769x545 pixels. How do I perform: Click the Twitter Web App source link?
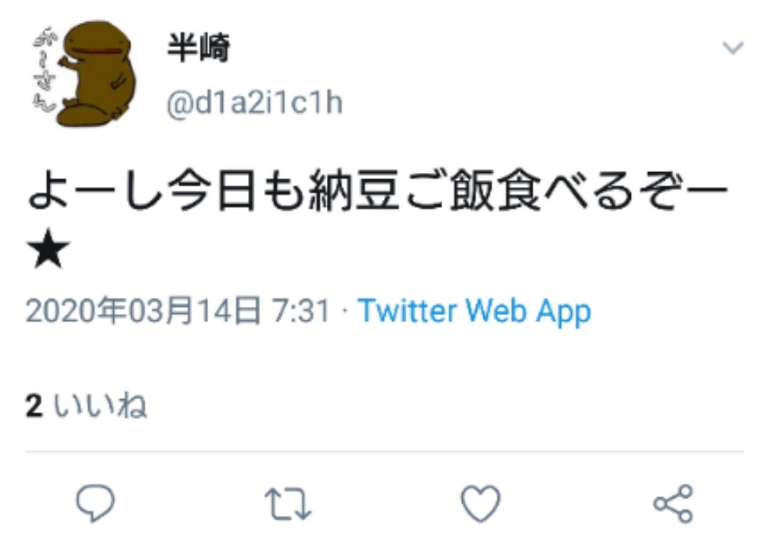click(x=474, y=312)
